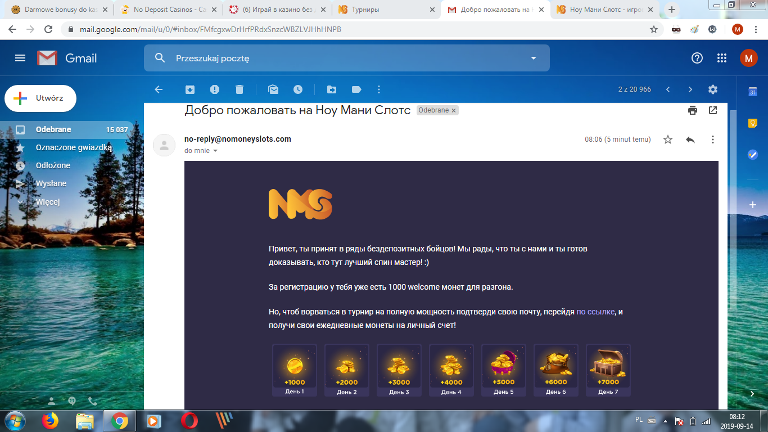Print the email
The width and height of the screenshot is (768, 432).
[x=693, y=110]
